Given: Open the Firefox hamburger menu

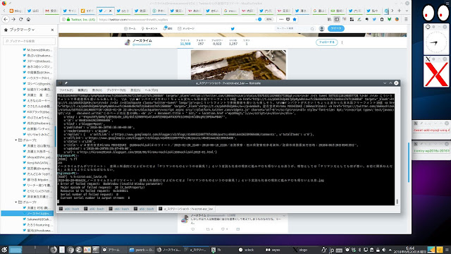Looking at the screenshot, I should 406,19.
